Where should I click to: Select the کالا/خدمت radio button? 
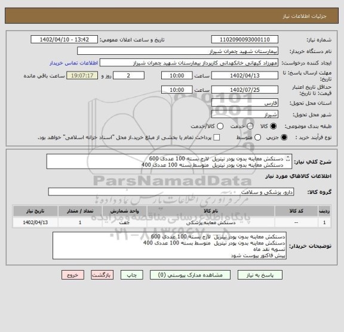tap(220, 126)
